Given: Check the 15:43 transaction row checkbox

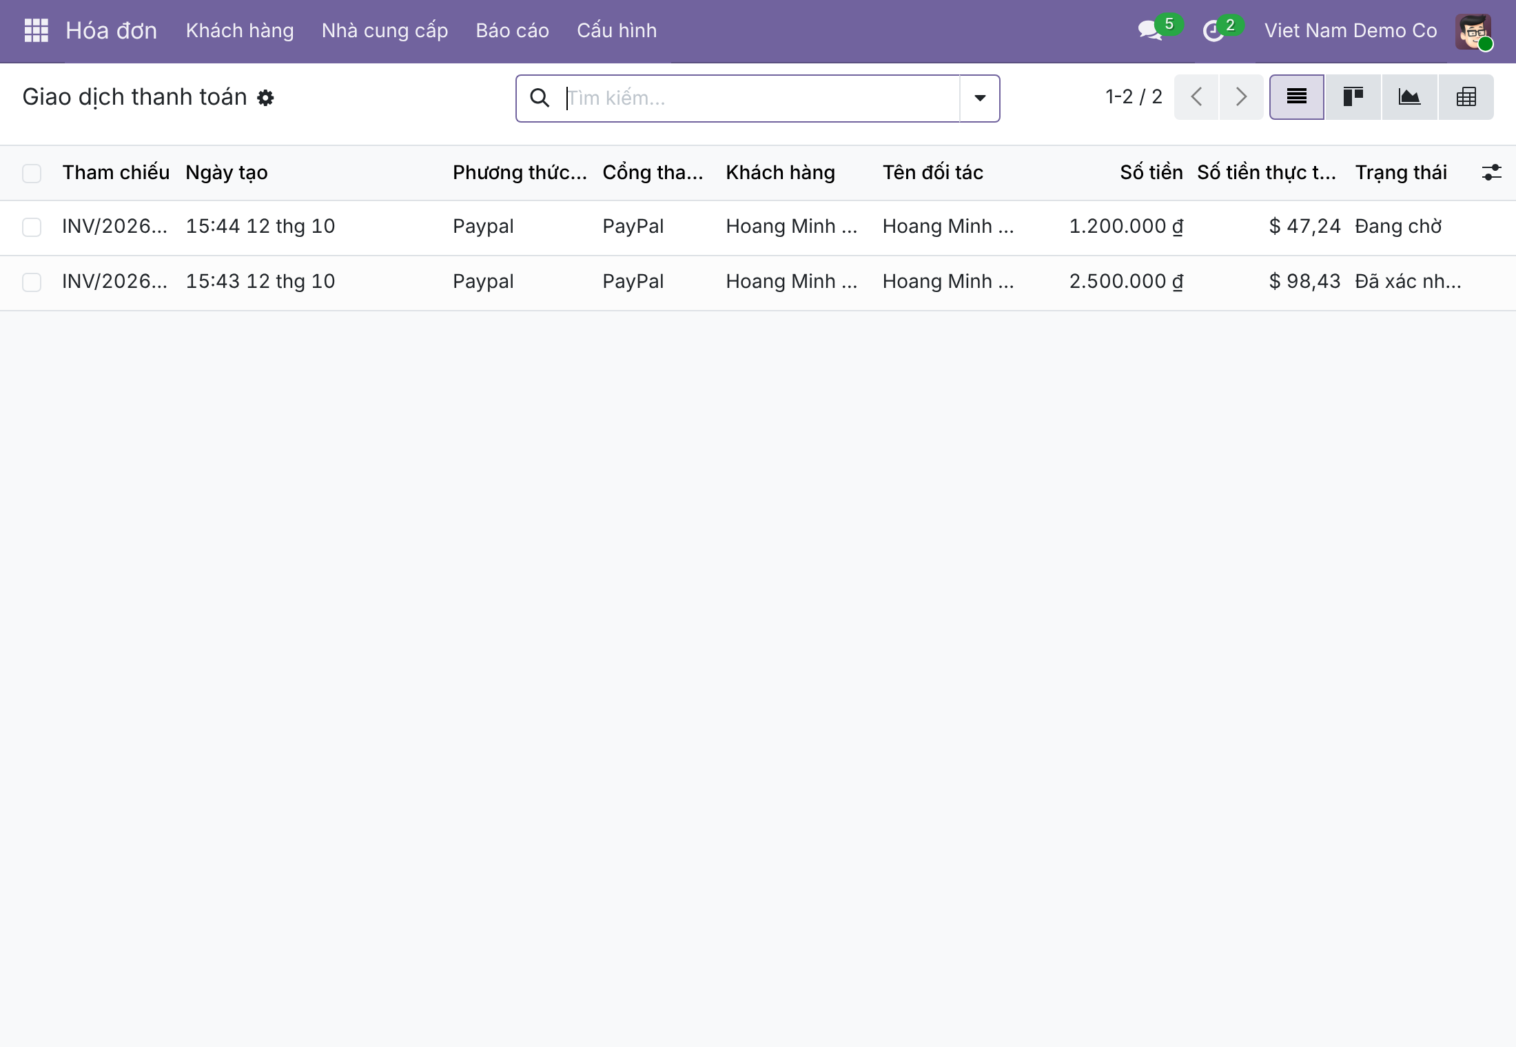Looking at the screenshot, I should [32, 282].
